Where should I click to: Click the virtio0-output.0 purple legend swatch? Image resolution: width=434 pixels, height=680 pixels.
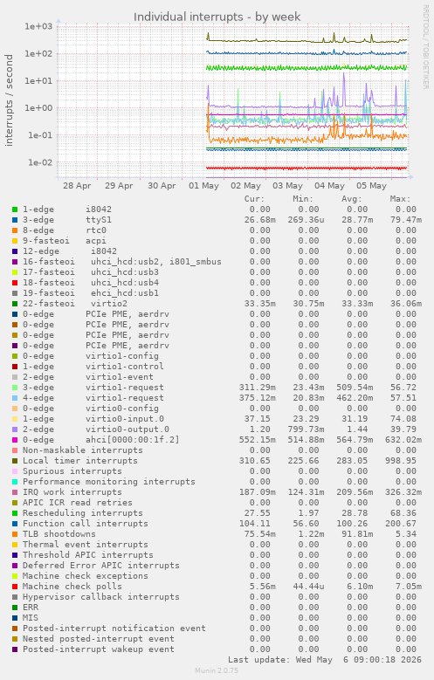15,429
